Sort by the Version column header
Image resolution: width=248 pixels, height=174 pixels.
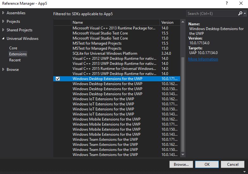click(x=170, y=22)
